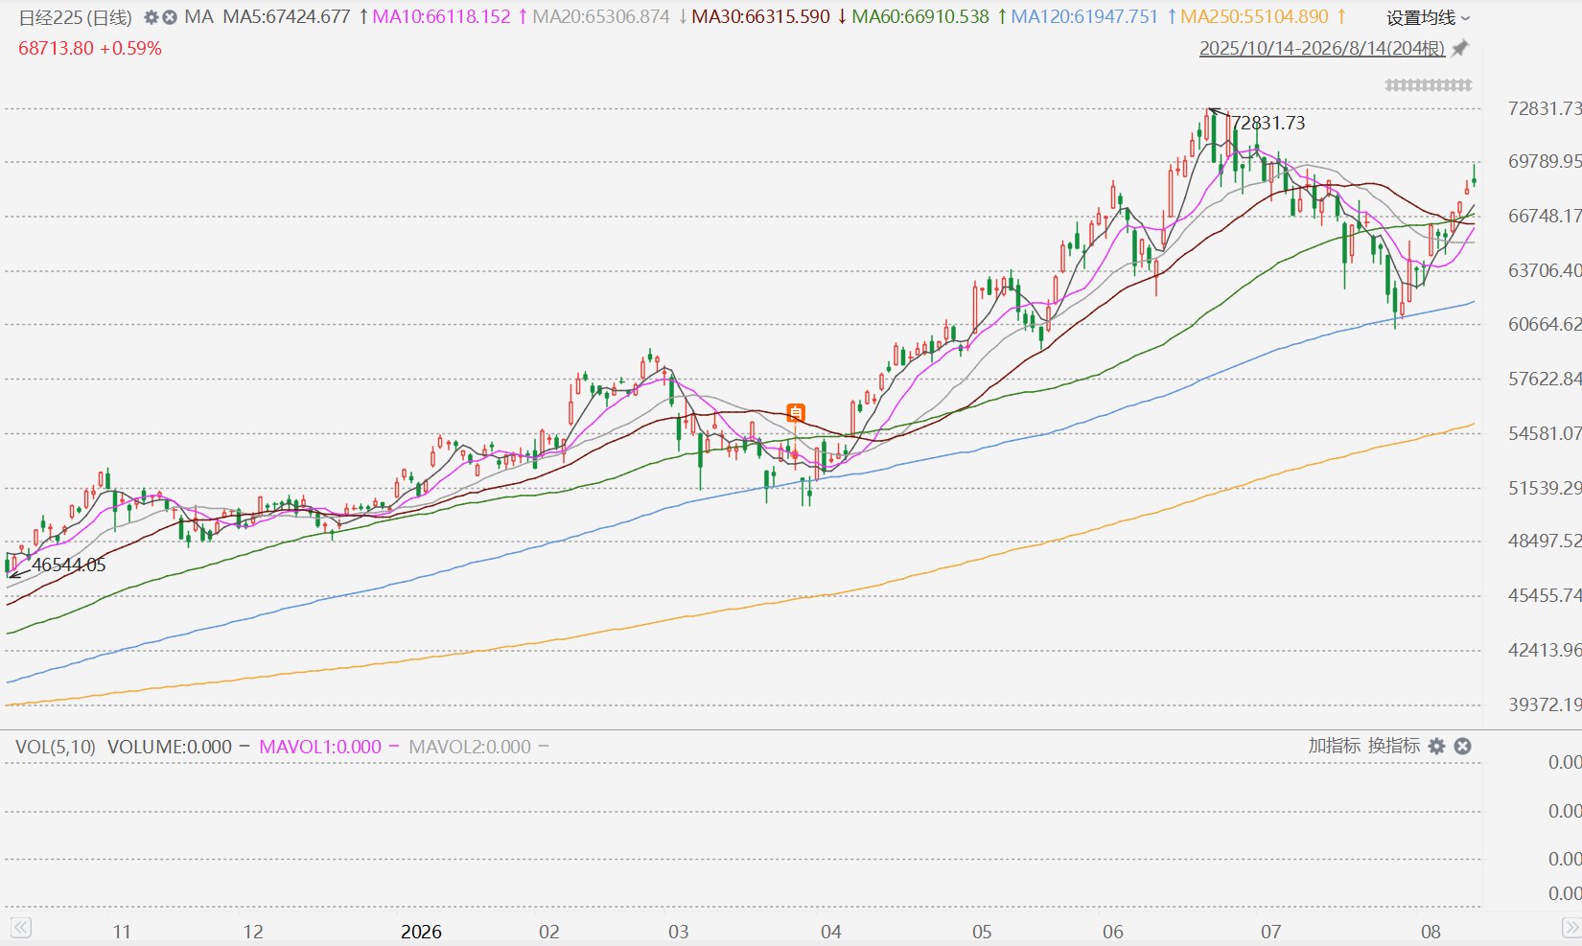Click the 08 month label on the date axis
Image resolution: width=1582 pixels, height=946 pixels.
pos(1431,932)
